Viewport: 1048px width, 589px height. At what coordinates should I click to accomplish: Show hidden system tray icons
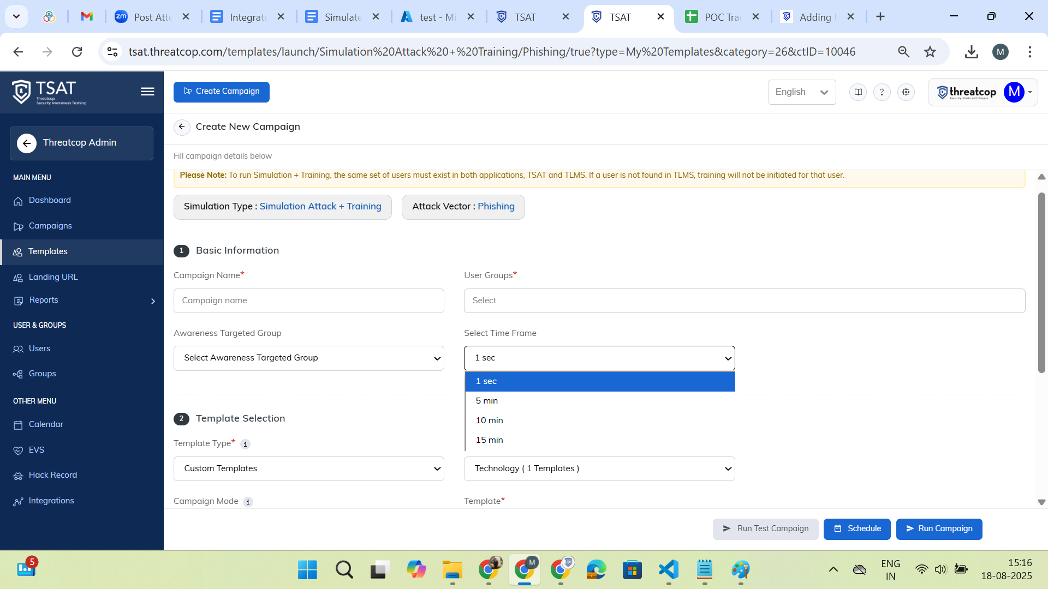tap(833, 570)
